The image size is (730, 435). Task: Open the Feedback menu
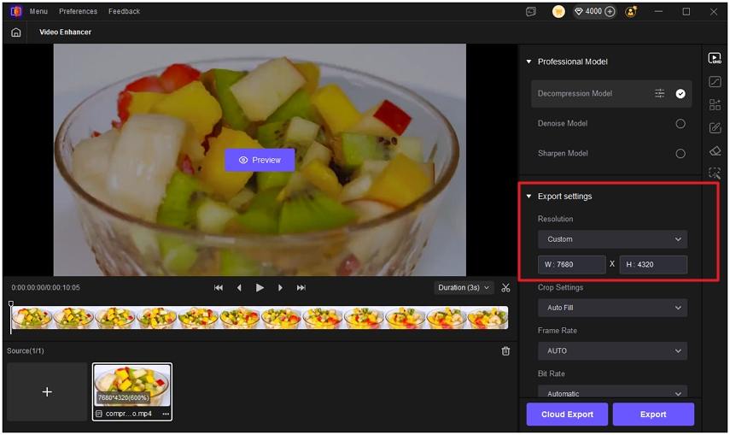(x=124, y=12)
